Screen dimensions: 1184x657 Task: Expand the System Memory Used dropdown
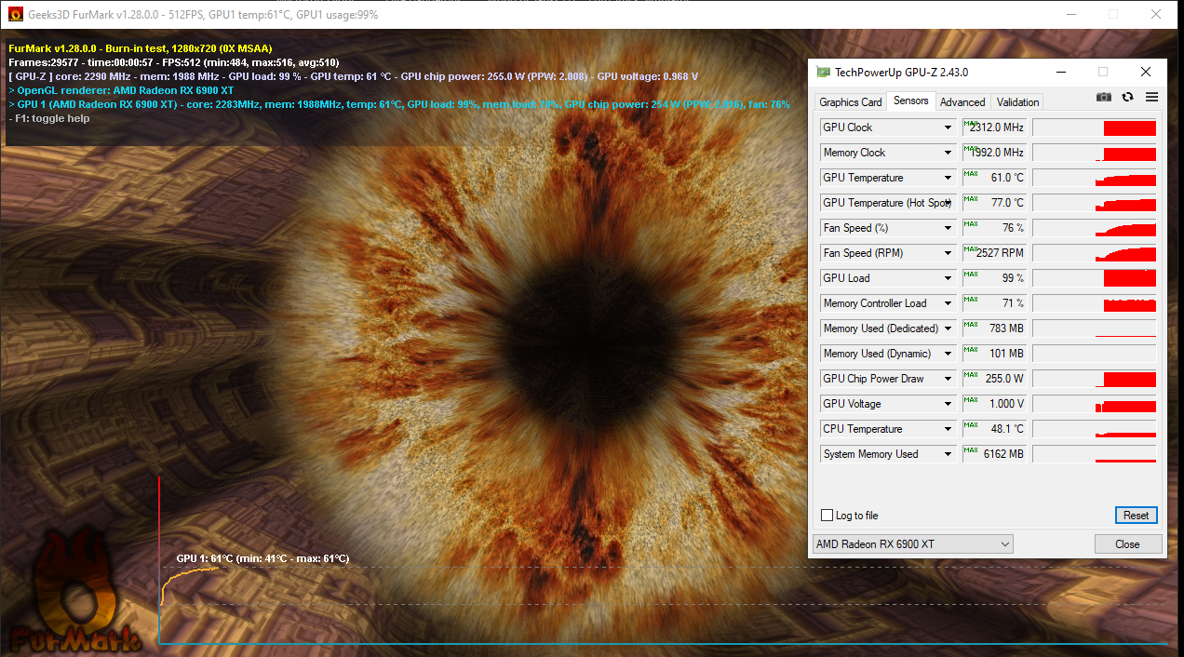[949, 454]
